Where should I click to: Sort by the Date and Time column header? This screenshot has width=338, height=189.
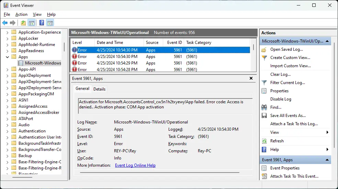(x=119, y=43)
